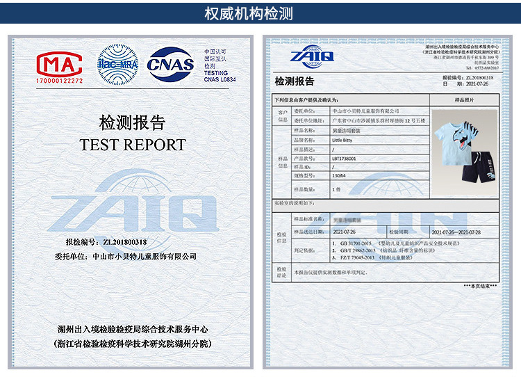Click the sample quantity 1 件
Image resolution: width=521 pixels, height=377 pixels.
pos(336,189)
